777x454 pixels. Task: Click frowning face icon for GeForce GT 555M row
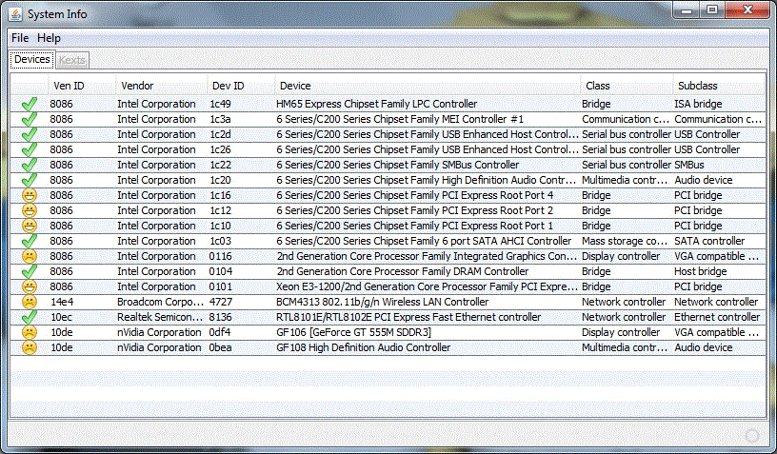[30, 332]
